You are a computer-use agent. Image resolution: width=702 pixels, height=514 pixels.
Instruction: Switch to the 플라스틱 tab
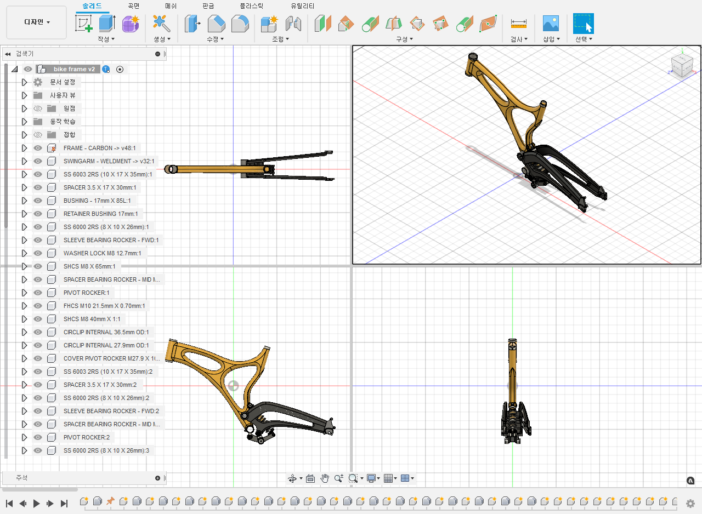coord(252,6)
